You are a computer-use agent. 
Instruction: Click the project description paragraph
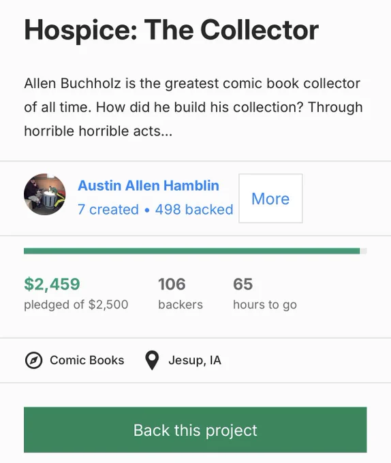(x=193, y=107)
